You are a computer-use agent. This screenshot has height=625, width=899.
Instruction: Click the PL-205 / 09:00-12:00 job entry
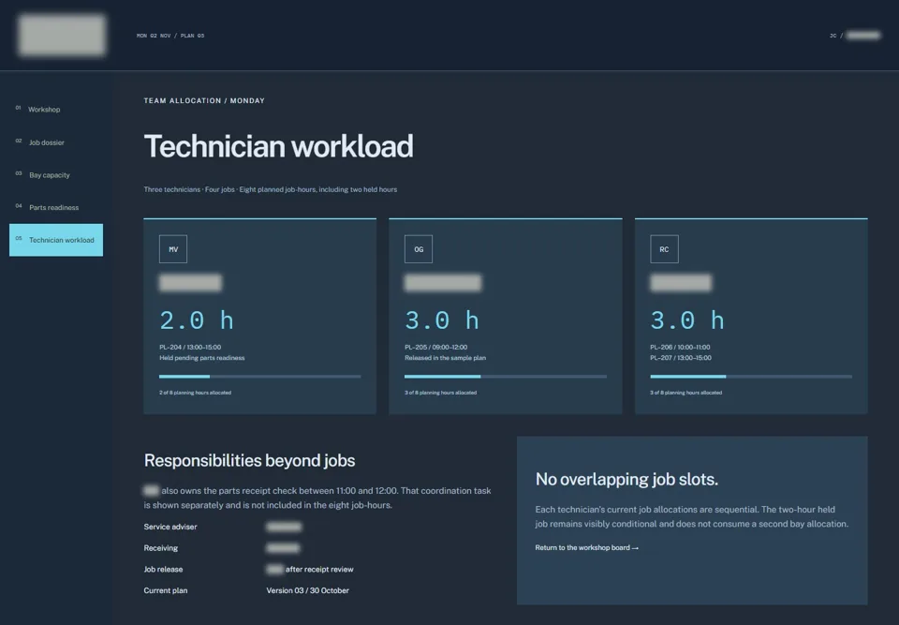coord(435,348)
